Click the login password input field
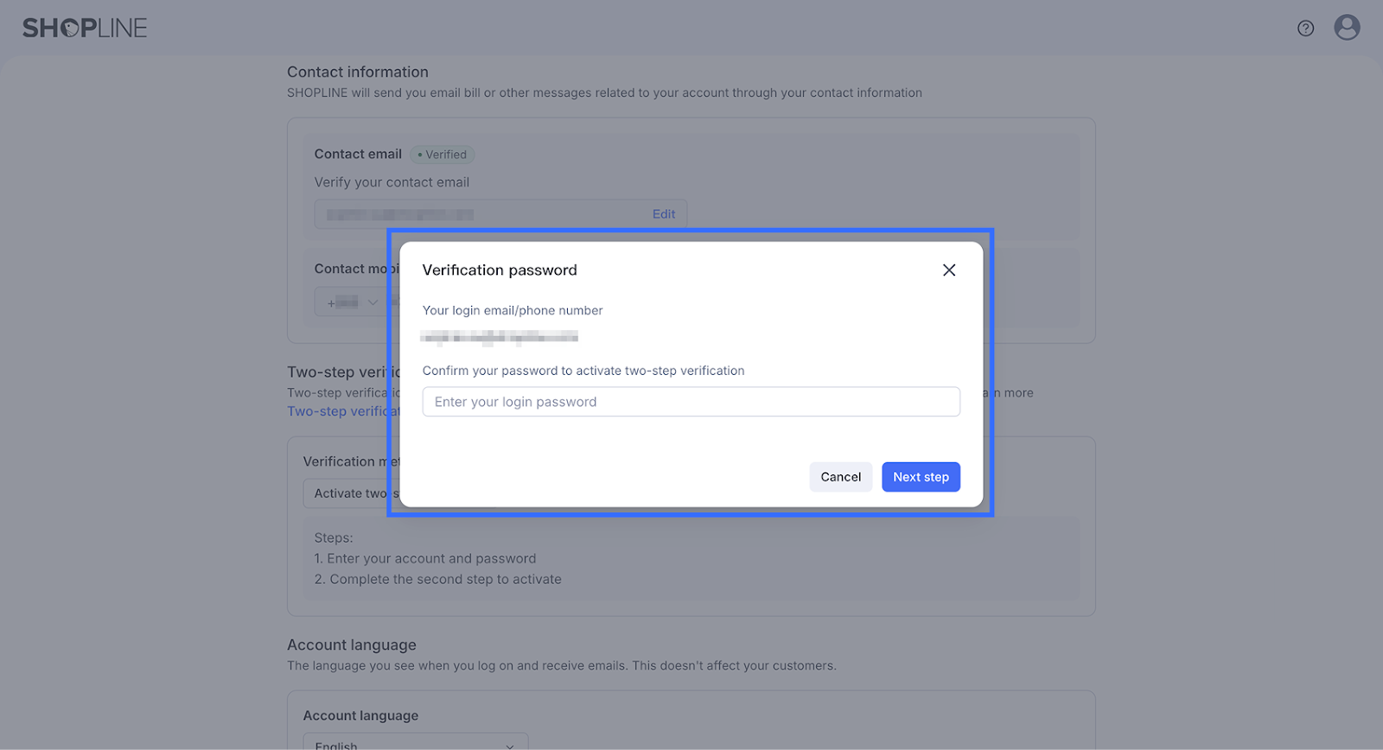Screen dimensions: 1383x750 pos(691,402)
